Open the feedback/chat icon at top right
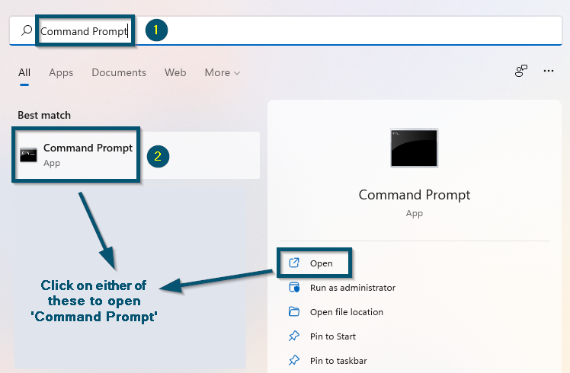This screenshot has height=373, width=570. (x=521, y=71)
